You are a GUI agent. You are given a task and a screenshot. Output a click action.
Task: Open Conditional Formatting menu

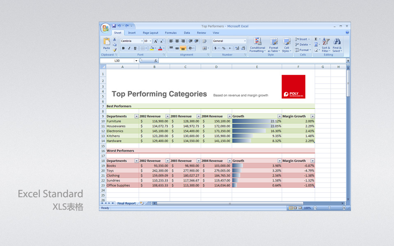pyautogui.click(x=257, y=45)
